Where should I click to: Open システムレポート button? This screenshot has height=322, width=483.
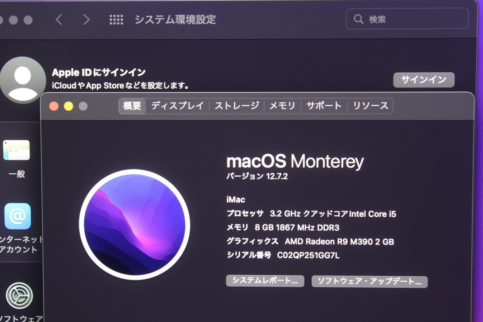coord(265,281)
